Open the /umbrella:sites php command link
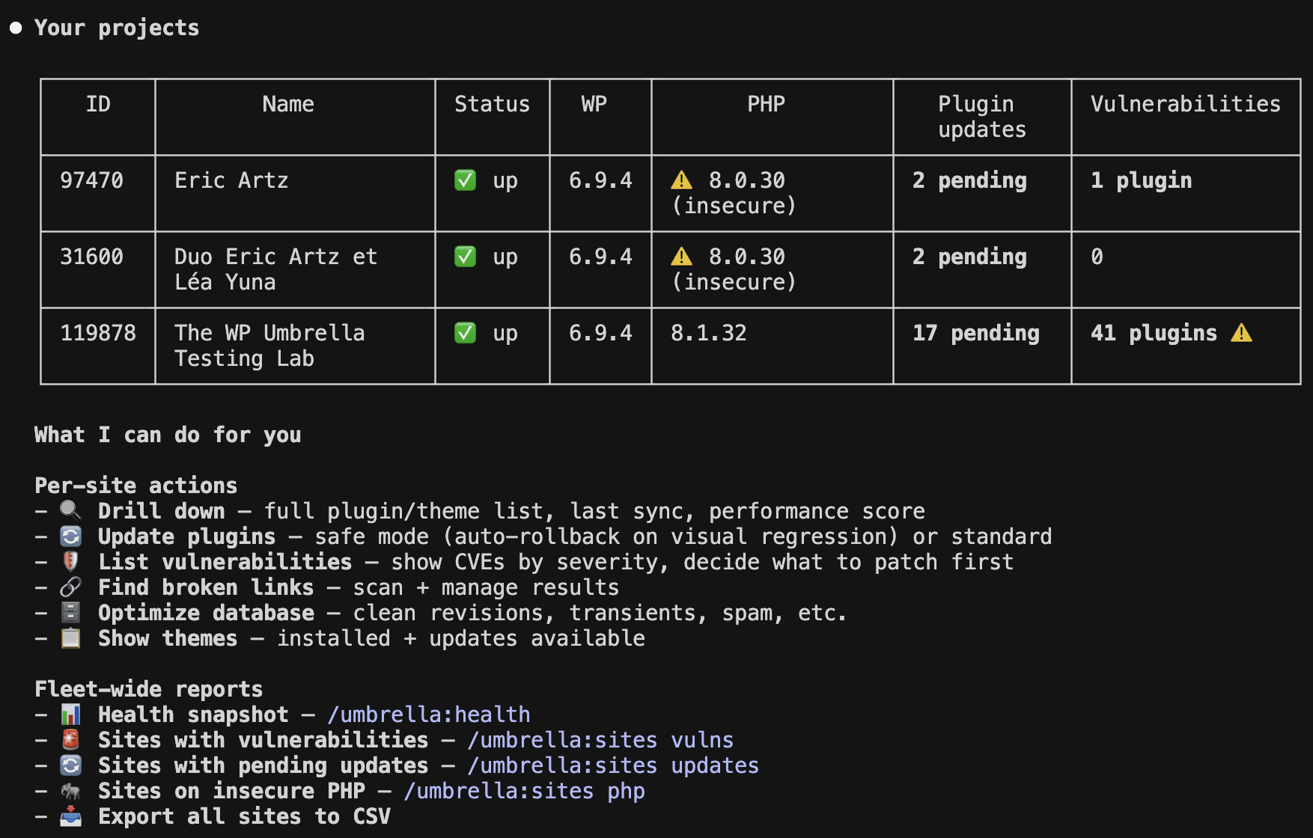 524,791
